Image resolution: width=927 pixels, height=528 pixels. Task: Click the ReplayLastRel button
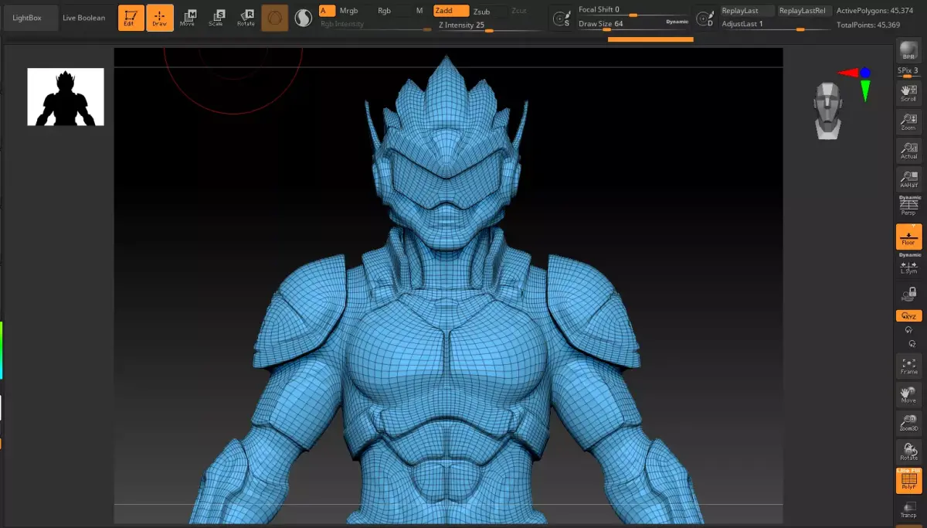(x=803, y=11)
